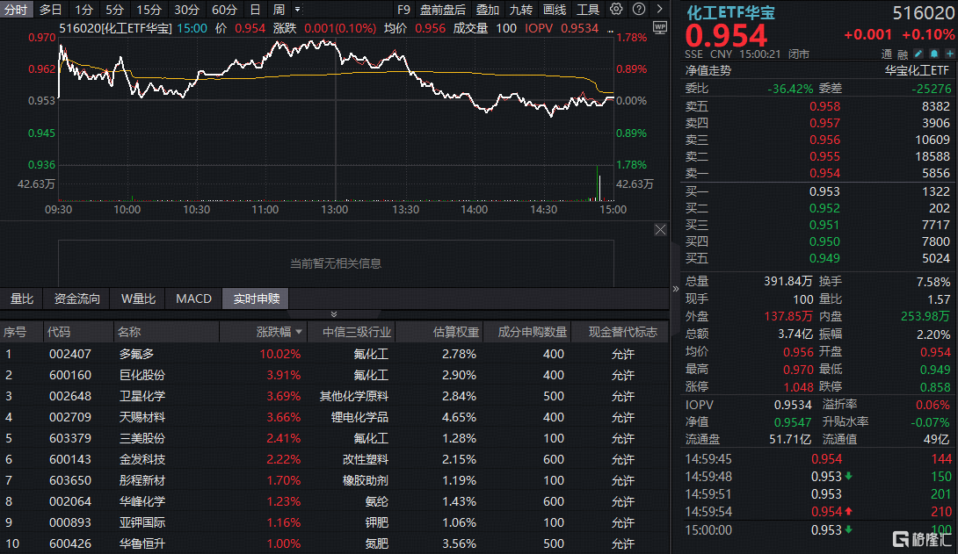958x554 pixels.
Task: Select the 三美股份 row
Action: tap(335, 438)
